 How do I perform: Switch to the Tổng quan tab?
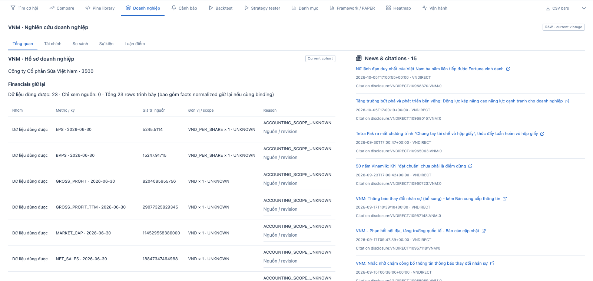23,44
